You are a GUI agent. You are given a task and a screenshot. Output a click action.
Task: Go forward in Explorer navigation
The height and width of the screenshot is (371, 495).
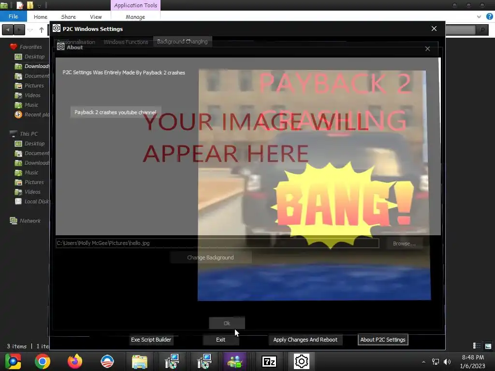[x=19, y=30]
